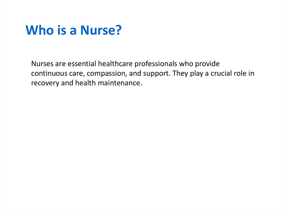The width and height of the screenshot is (287, 215).
Task: Click the word "healthcare" in the body text
Action: pyautogui.click(x=115, y=64)
